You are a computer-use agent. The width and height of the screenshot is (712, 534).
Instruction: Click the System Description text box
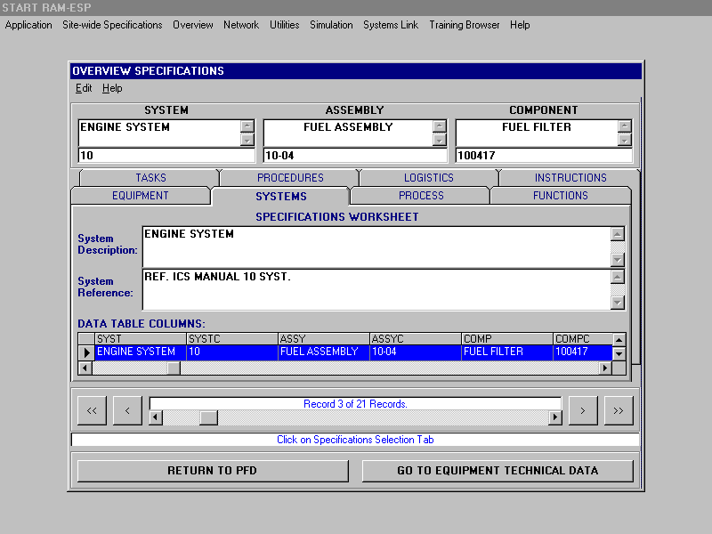click(x=376, y=247)
